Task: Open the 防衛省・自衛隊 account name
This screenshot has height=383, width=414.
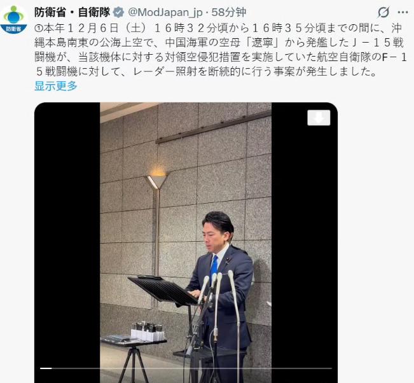Action: [72, 13]
